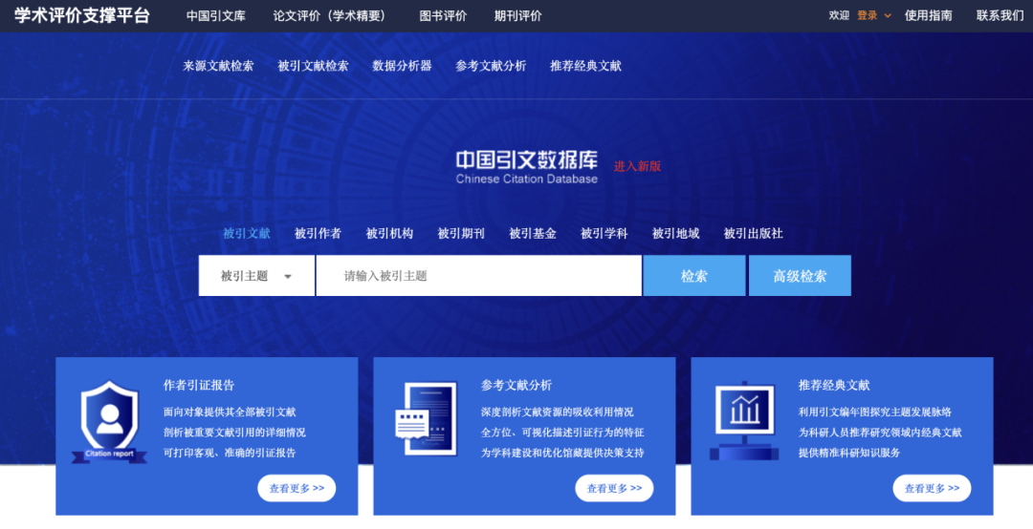Open 中国引文库 in top navigation

click(216, 16)
